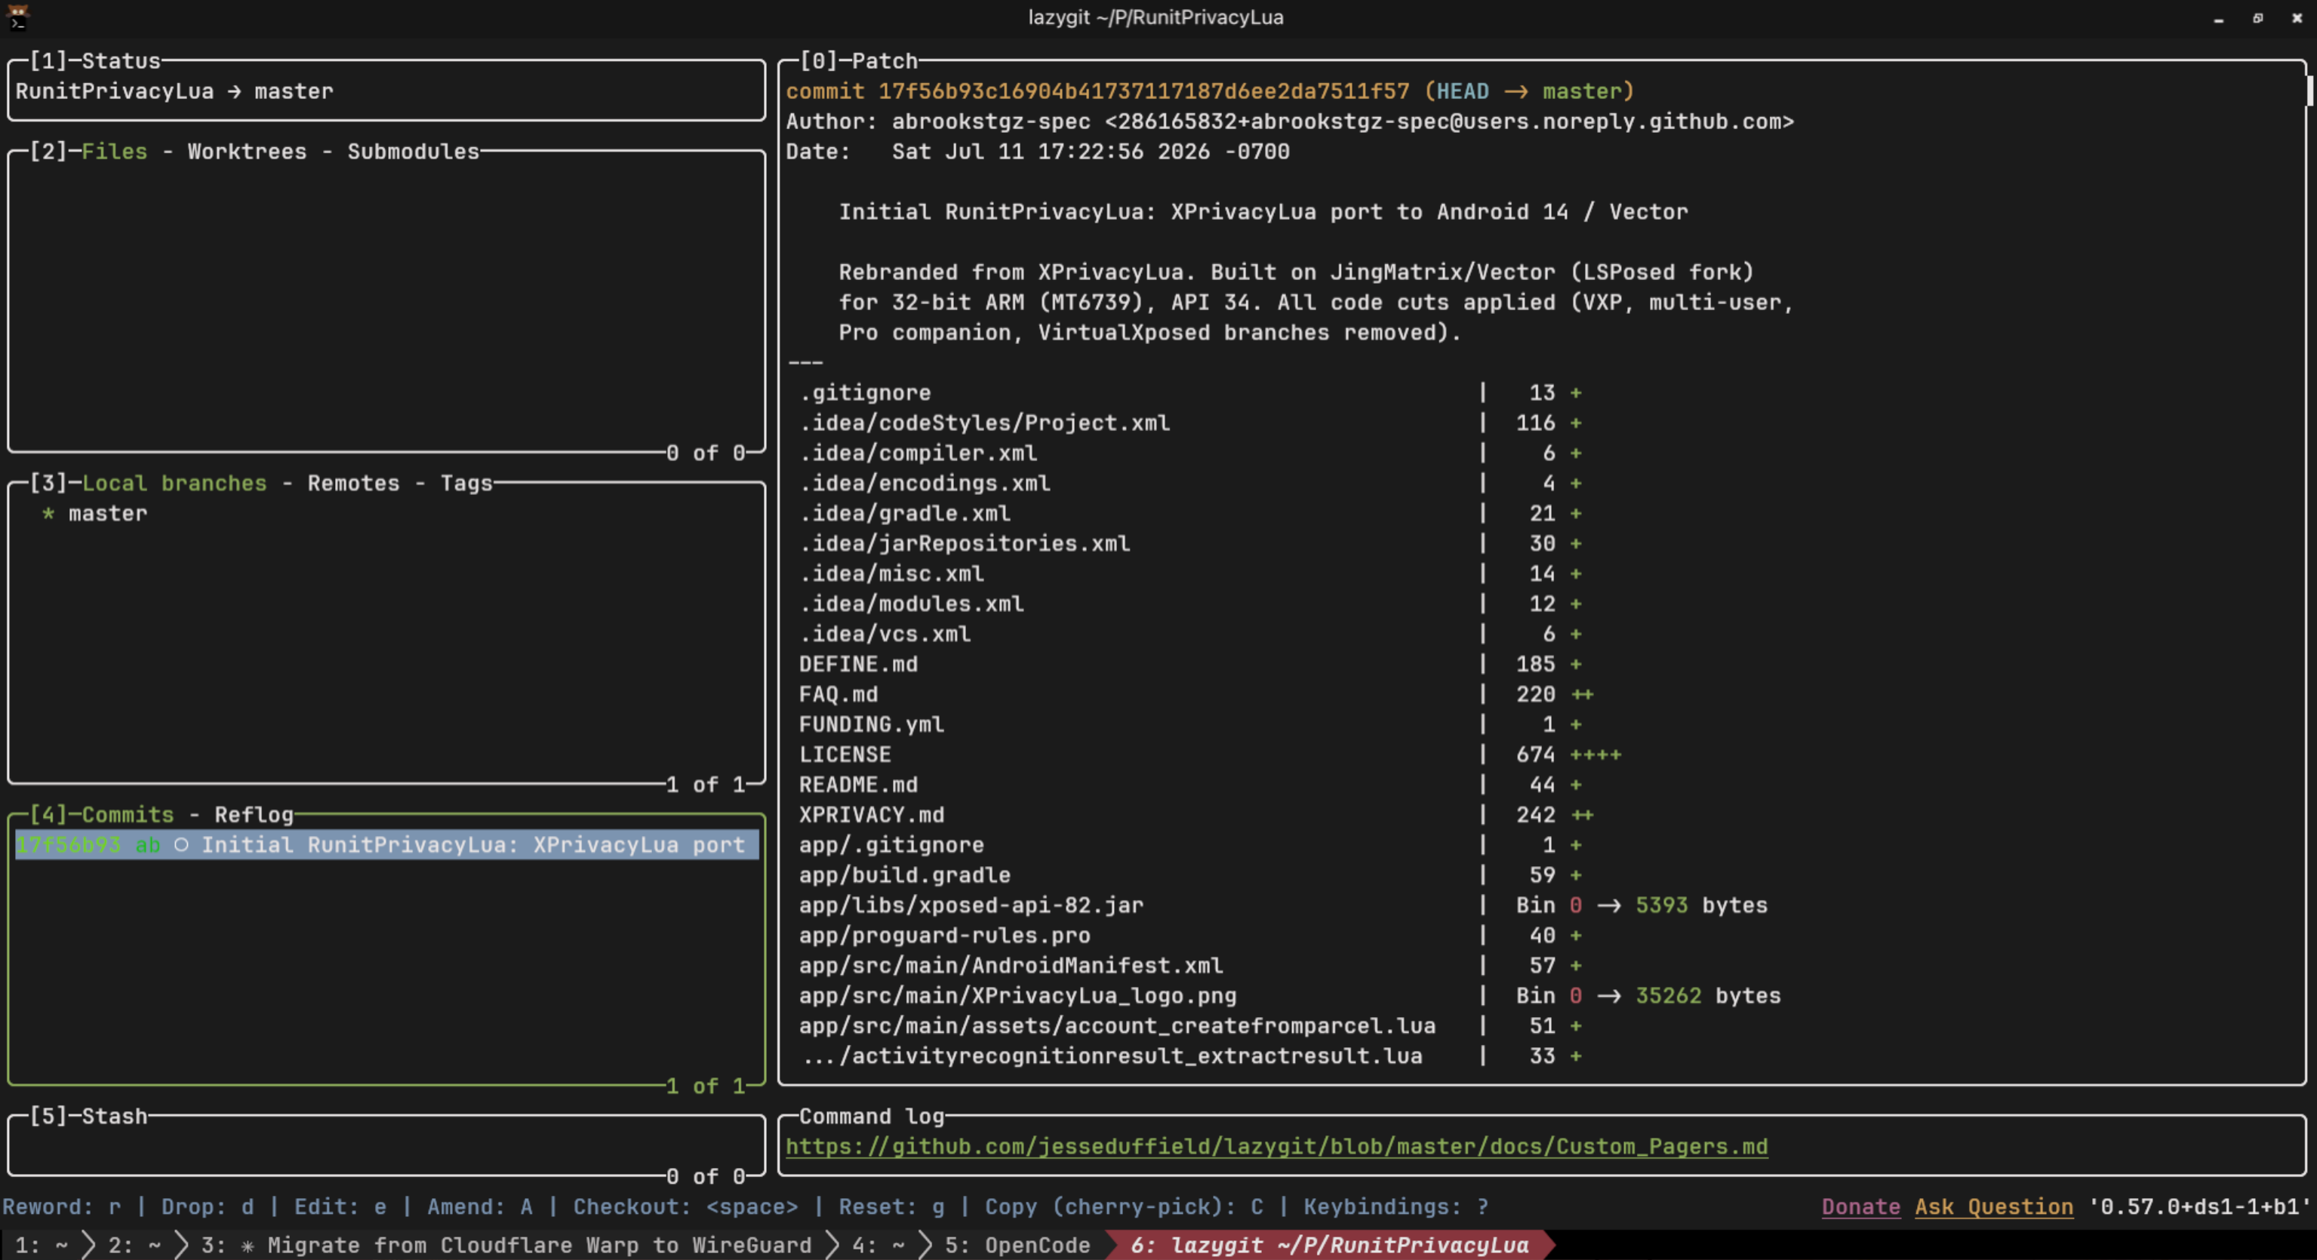Viewport: 2317px width, 1260px height.
Task: Switch to the Files tab
Action: [x=114, y=151]
